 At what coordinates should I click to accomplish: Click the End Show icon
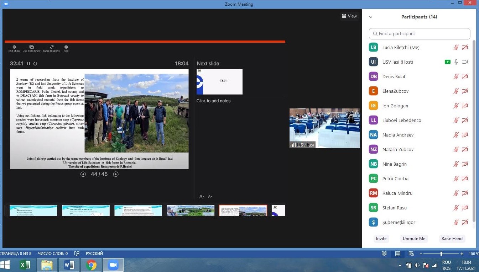tap(14, 47)
